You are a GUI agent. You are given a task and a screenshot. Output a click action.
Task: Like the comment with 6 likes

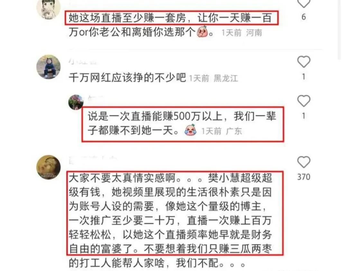(x=304, y=4)
